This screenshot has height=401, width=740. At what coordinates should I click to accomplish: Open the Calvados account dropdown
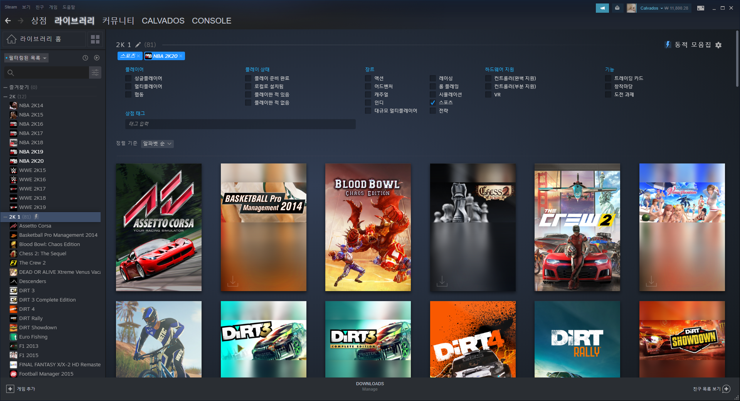pyautogui.click(x=651, y=8)
